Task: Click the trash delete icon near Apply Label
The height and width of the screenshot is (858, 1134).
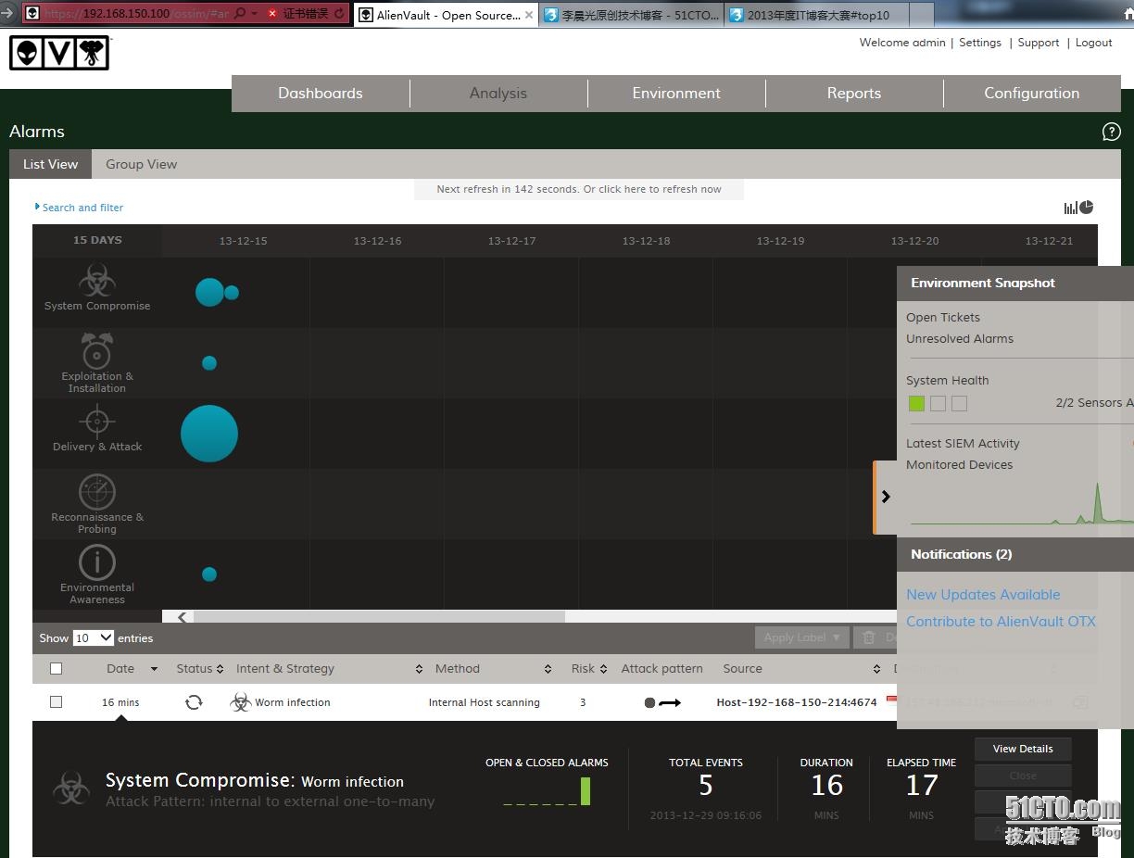Action: click(x=869, y=637)
